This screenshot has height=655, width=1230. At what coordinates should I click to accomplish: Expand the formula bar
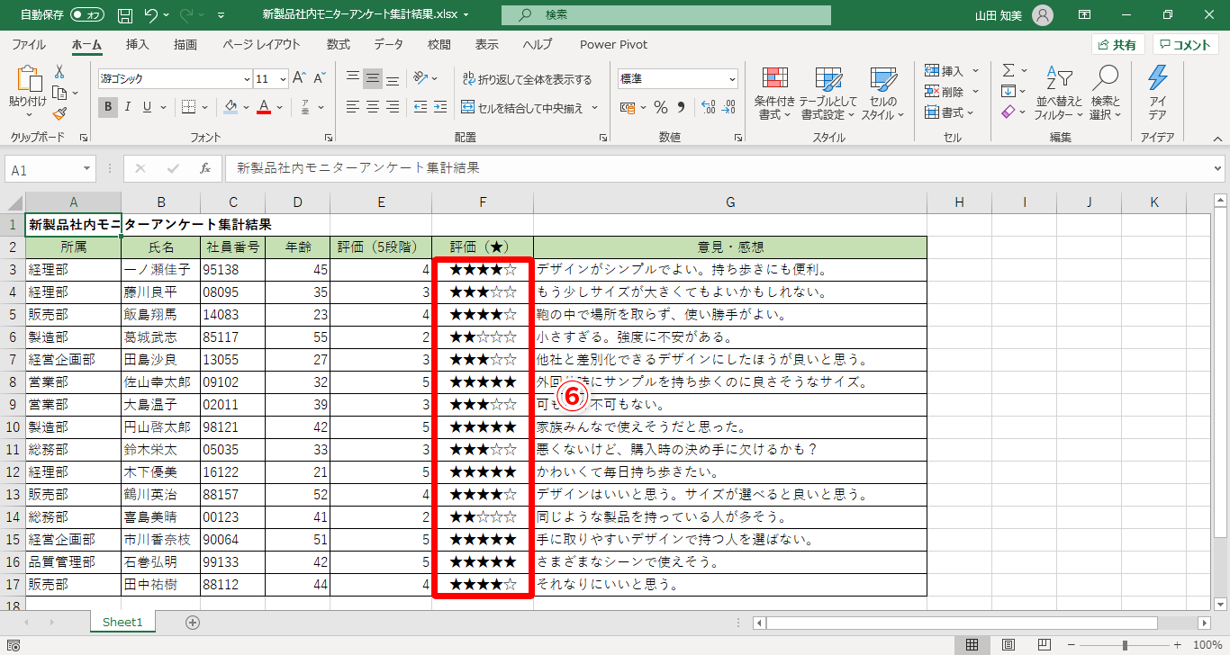coord(1218,168)
